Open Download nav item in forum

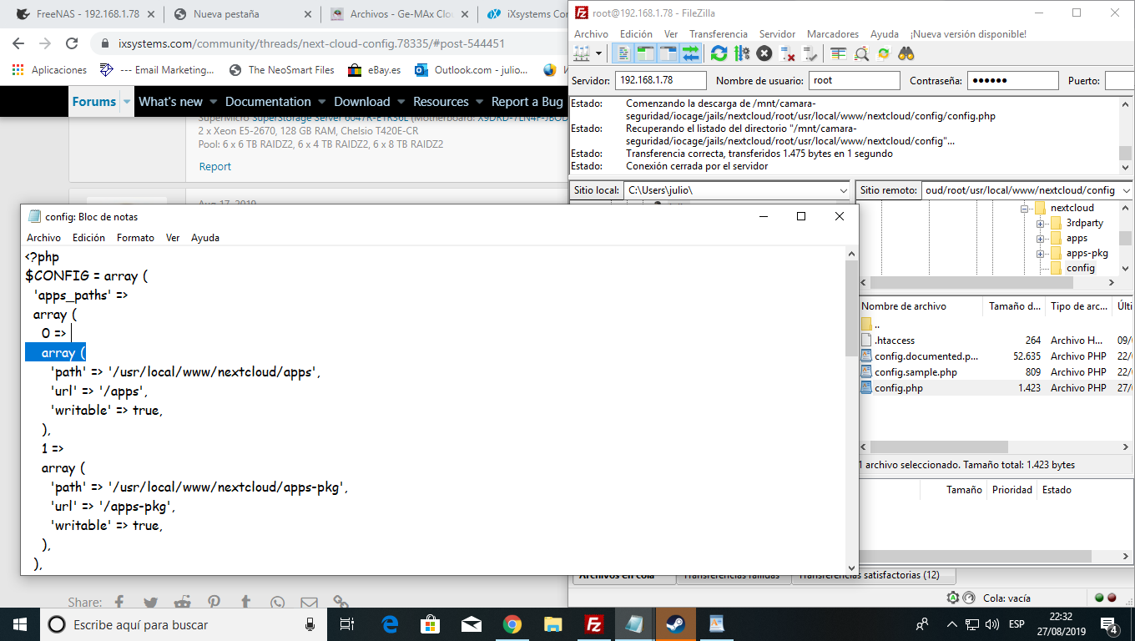(x=362, y=102)
